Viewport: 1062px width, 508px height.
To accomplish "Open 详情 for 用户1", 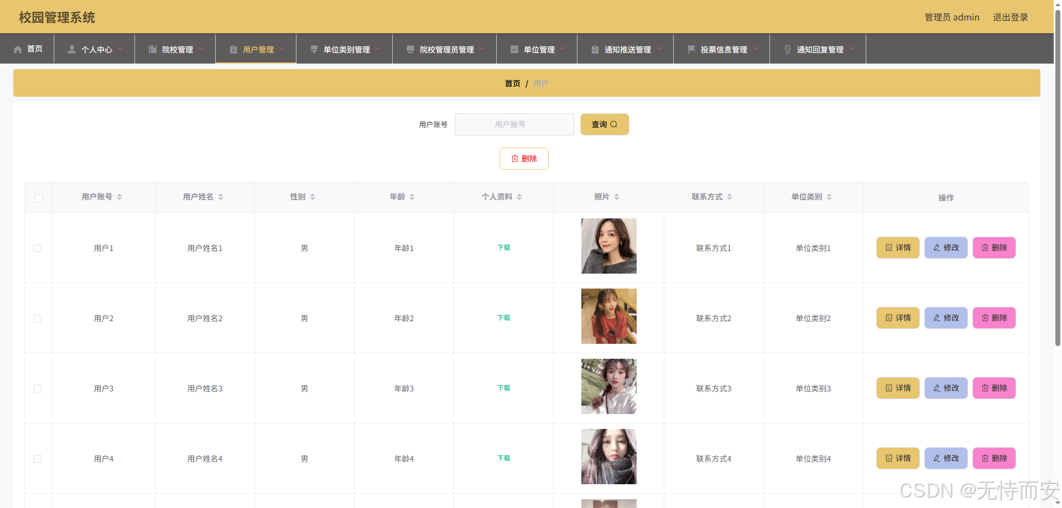I will (898, 248).
